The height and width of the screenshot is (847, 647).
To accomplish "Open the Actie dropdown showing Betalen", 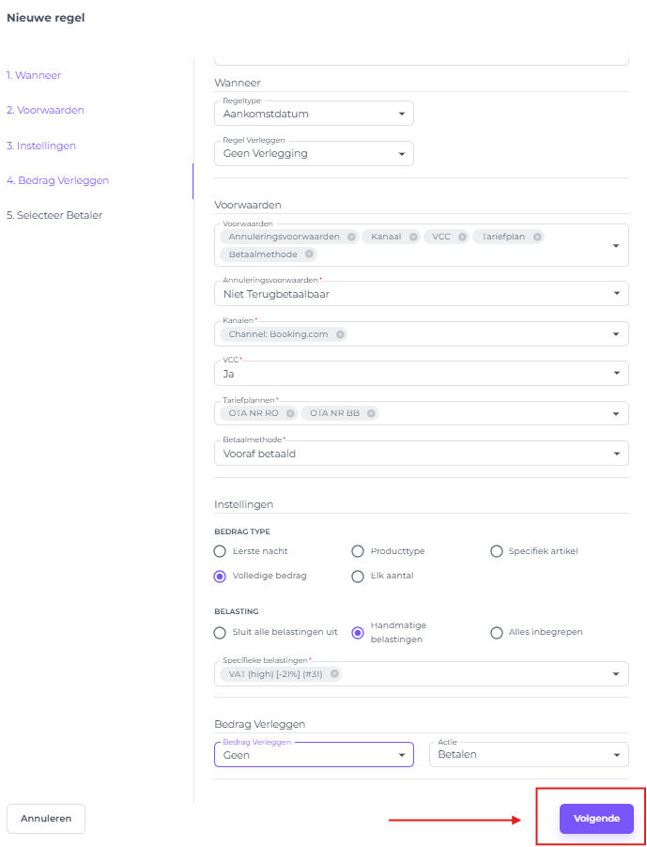I will click(x=528, y=754).
